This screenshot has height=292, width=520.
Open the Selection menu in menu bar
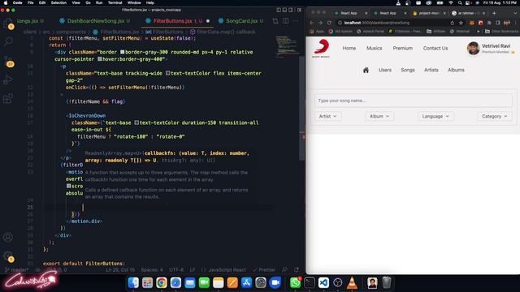[x=58, y=2]
